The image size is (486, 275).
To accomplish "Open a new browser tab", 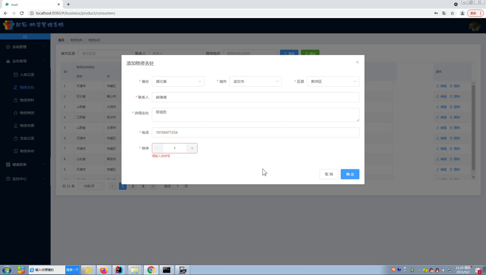I will point(68,4).
